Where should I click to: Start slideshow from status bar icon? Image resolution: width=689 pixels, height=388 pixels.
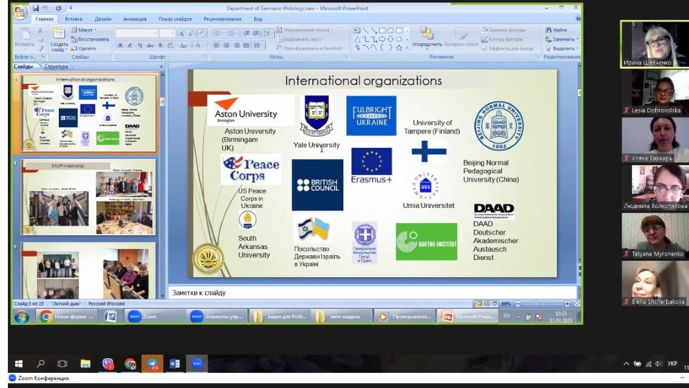coord(494,304)
